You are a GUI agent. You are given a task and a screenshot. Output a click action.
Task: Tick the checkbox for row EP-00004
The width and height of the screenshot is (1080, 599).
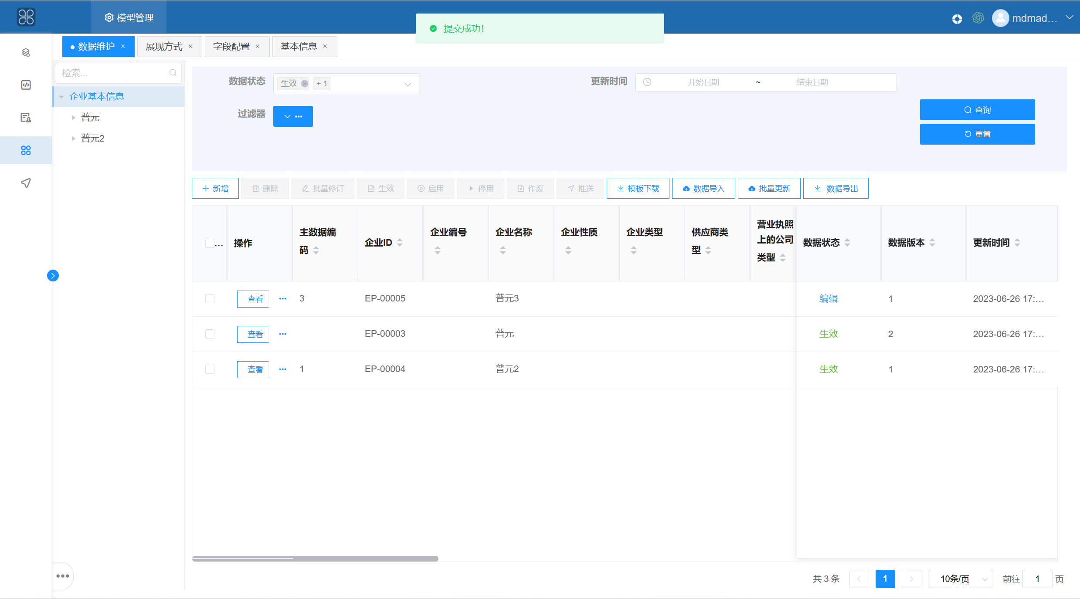pyautogui.click(x=210, y=369)
